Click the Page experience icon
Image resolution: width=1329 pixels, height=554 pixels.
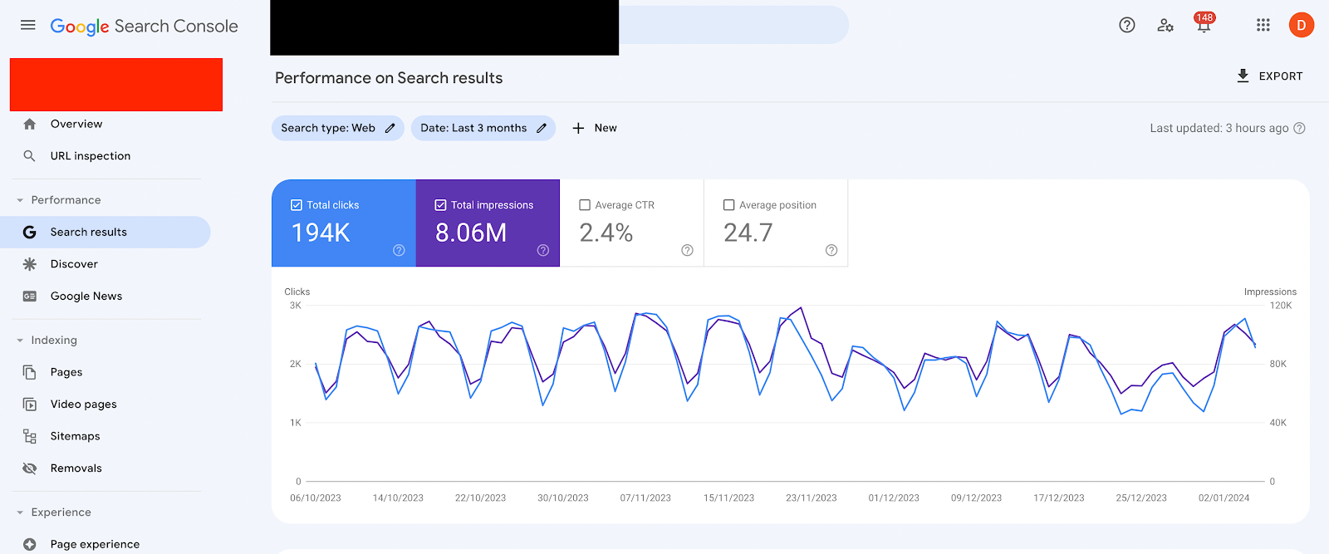point(30,545)
